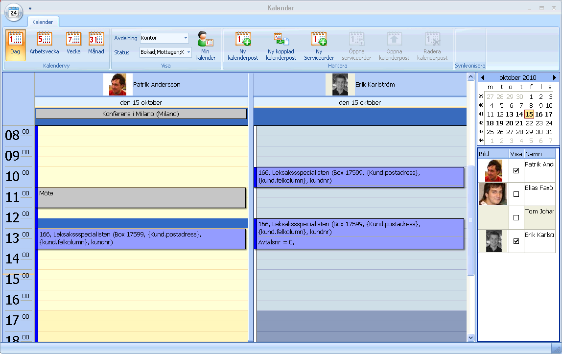
Task: Create a Ny Serviceorder
Action: point(319,46)
